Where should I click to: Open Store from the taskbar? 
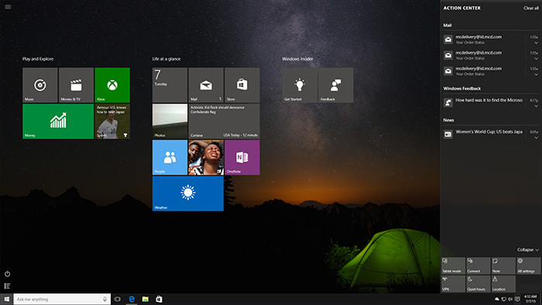[159, 299]
